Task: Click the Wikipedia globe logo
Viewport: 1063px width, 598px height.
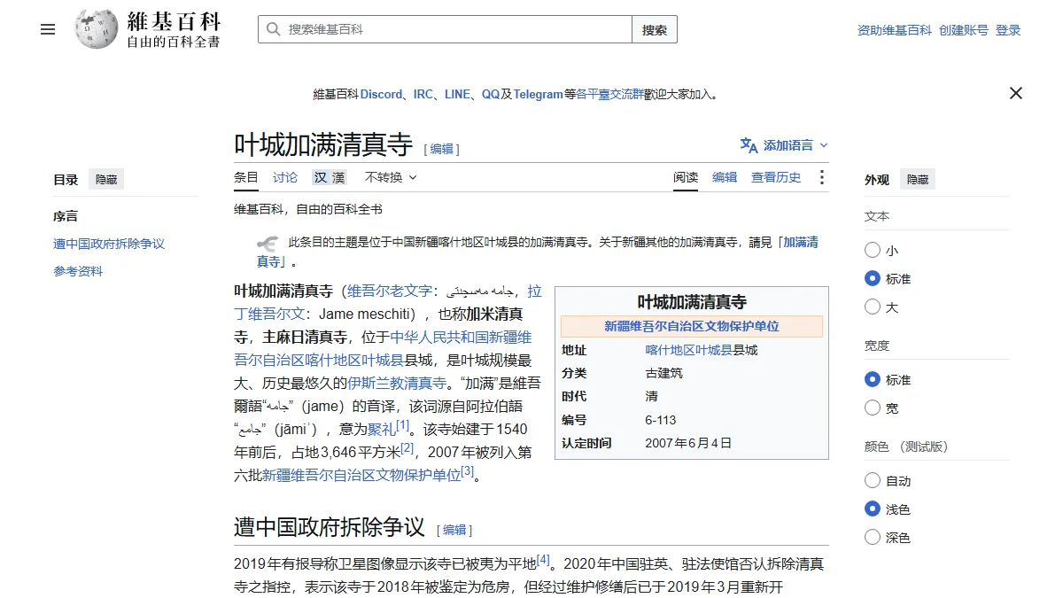Action: click(97, 29)
